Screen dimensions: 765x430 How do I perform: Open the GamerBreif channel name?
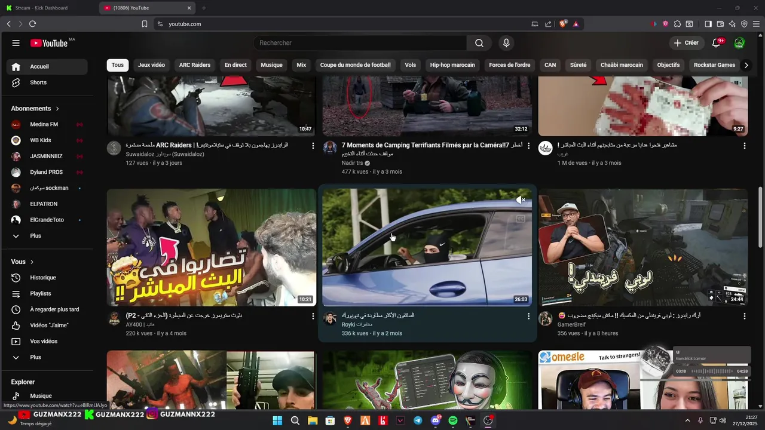[x=573, y=324]
